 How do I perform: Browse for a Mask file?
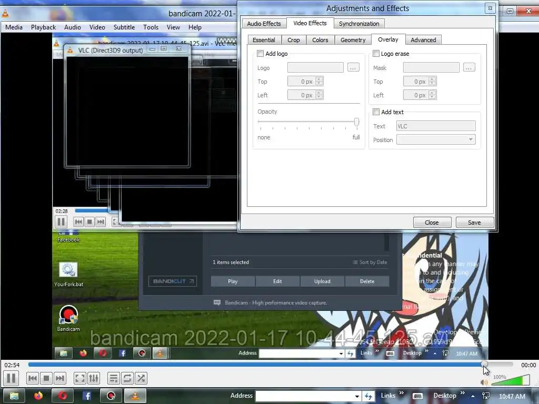click(x=469, y=67)
